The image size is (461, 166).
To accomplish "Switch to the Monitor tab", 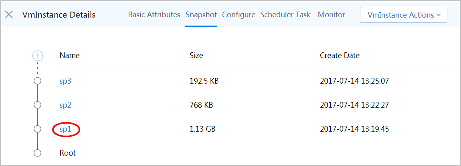I will tap(332, 15).
